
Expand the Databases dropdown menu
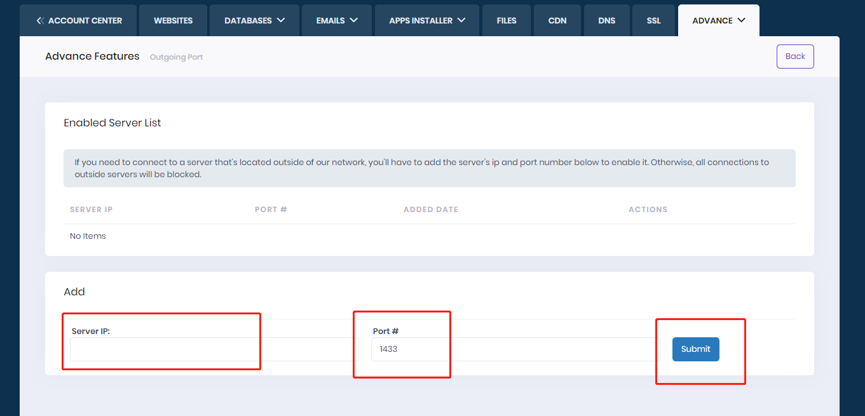(x=255, y=21)
